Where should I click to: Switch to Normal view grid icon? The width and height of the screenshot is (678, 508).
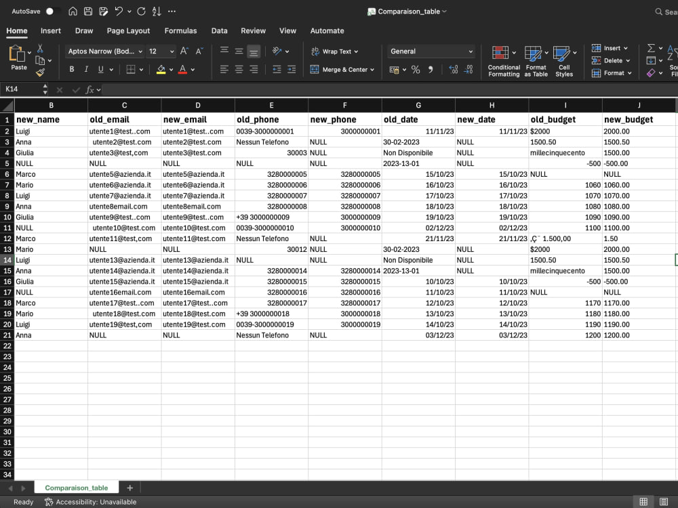643,501
